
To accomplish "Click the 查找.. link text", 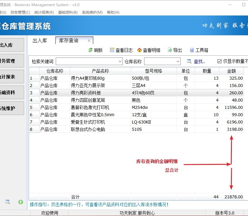I will point(199,61).
